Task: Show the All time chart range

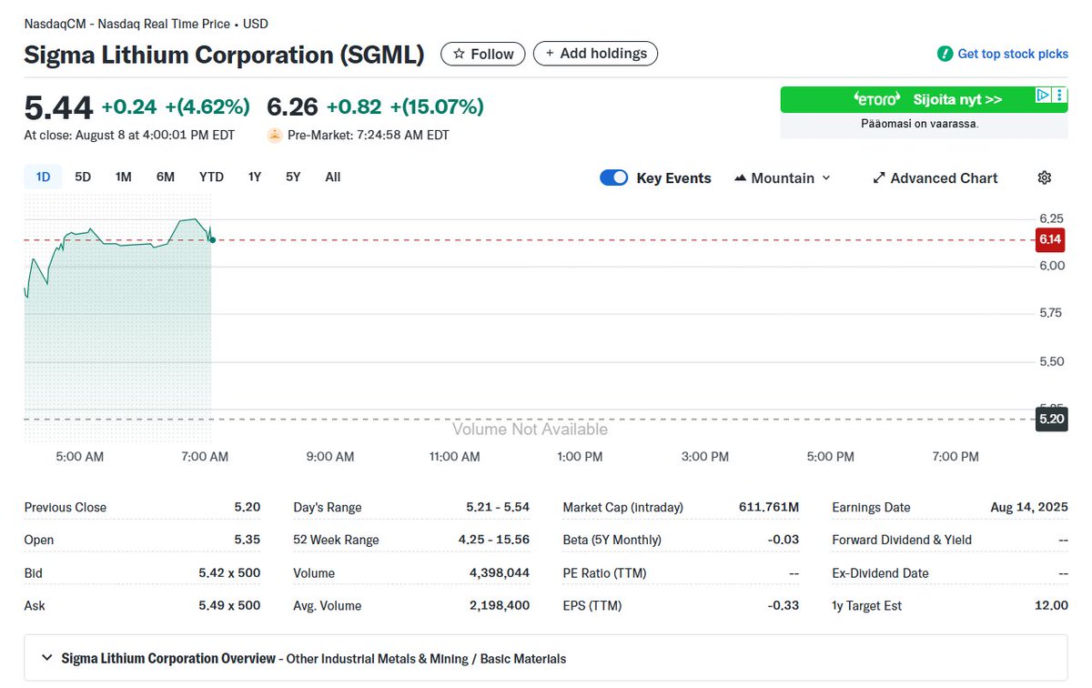Action: (332, 177)
